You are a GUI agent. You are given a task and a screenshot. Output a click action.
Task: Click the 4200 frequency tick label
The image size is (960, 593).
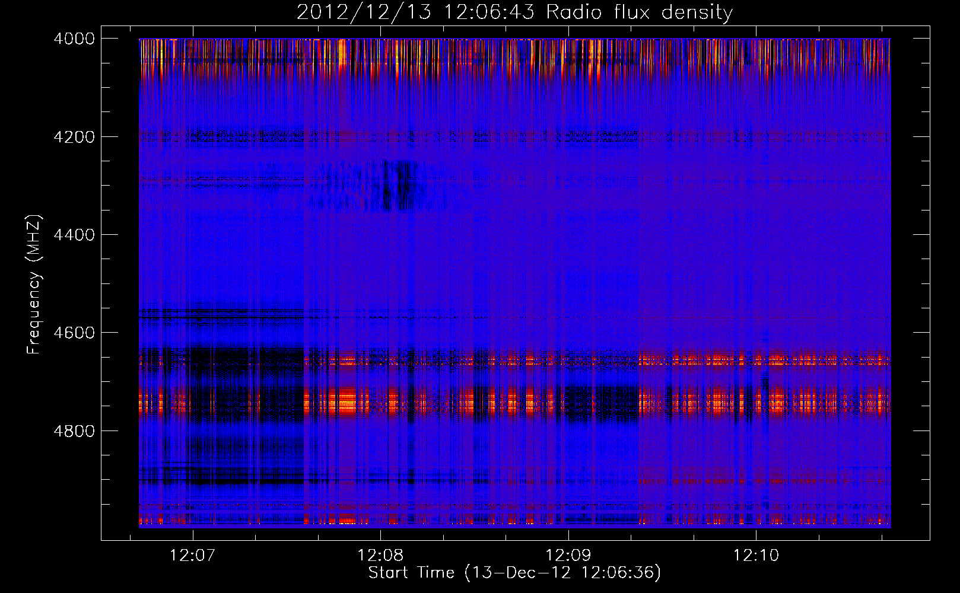coord(74,137)
